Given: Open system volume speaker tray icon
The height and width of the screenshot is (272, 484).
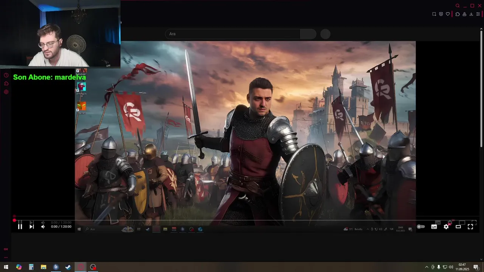Looking at the screenshot, I should pyautogui.click(x=451, y=267).
